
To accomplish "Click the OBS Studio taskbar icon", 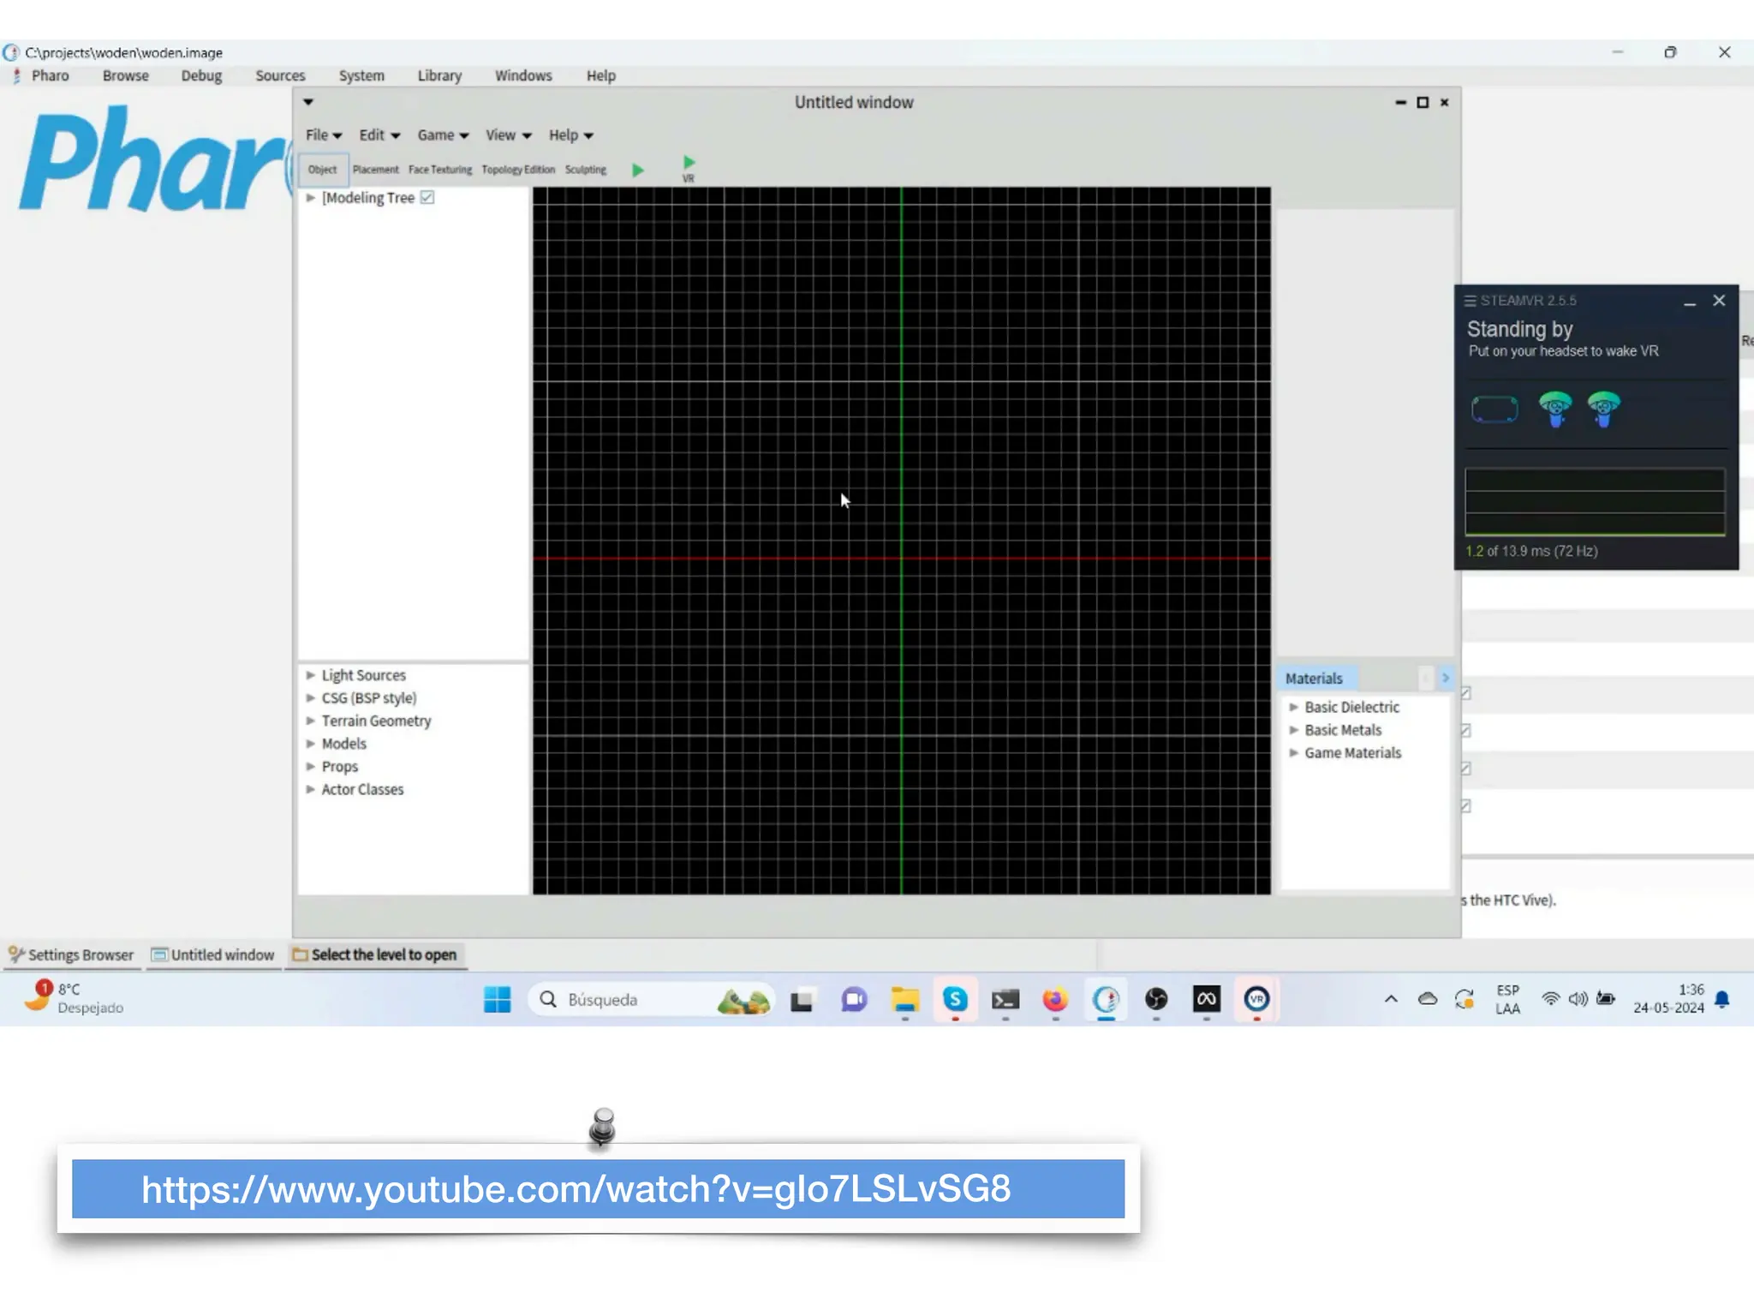I will click(1156, 999).
